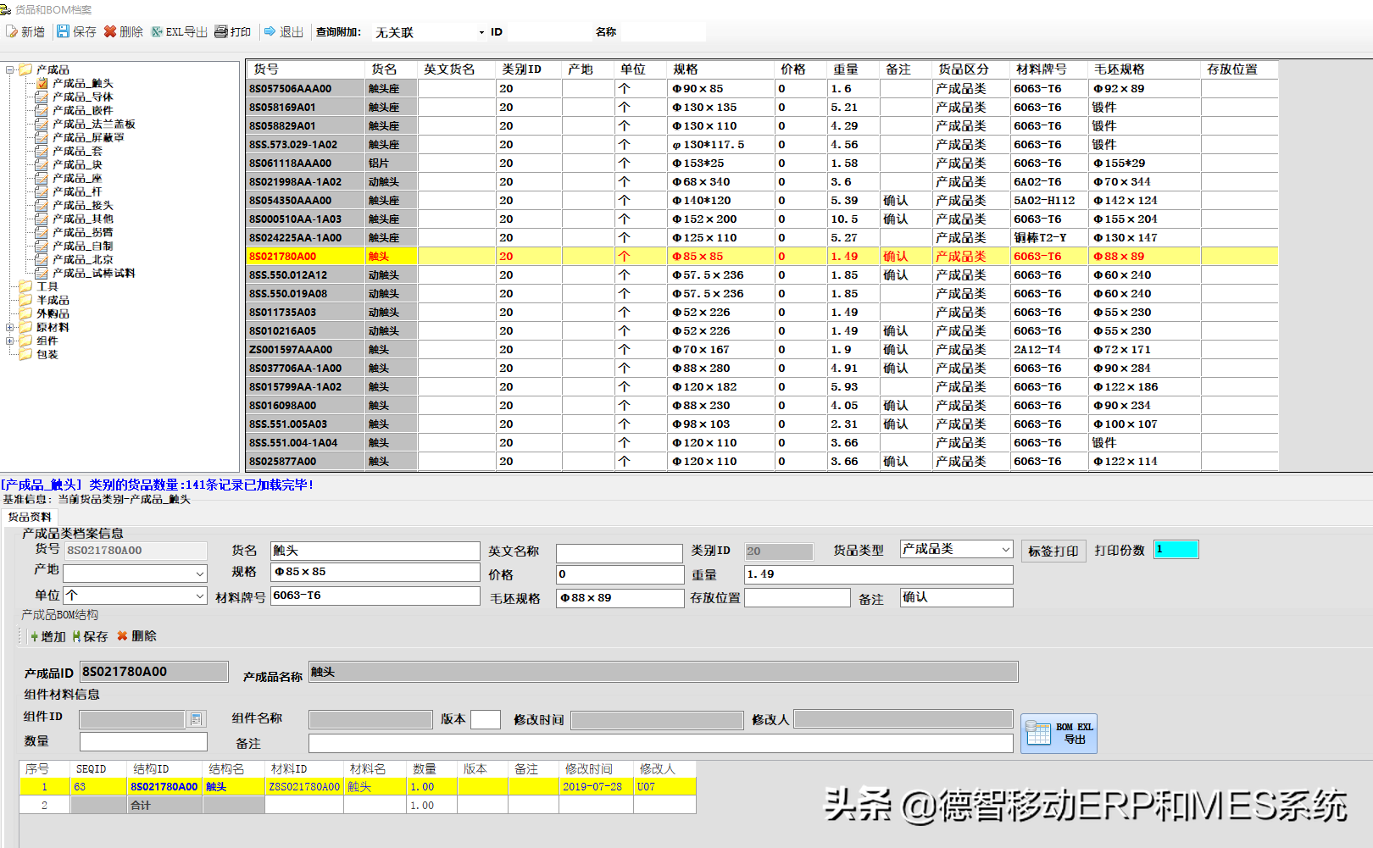
Task: Select the 产成品_杆 category icon
Action: point(42,191)
